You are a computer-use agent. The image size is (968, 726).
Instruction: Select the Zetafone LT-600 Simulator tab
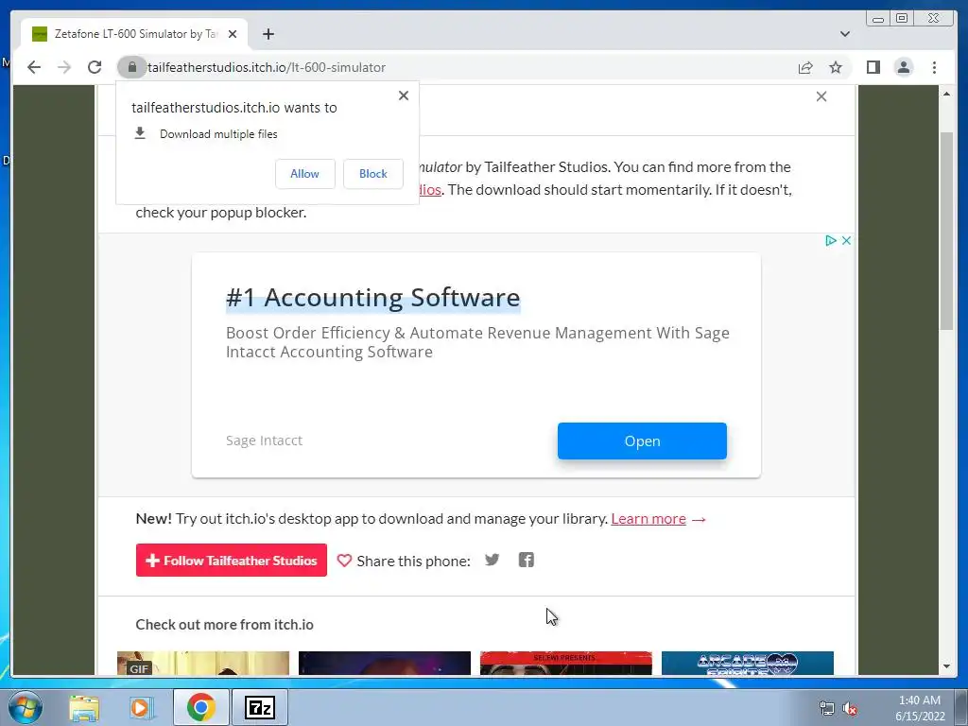point(134,34)
